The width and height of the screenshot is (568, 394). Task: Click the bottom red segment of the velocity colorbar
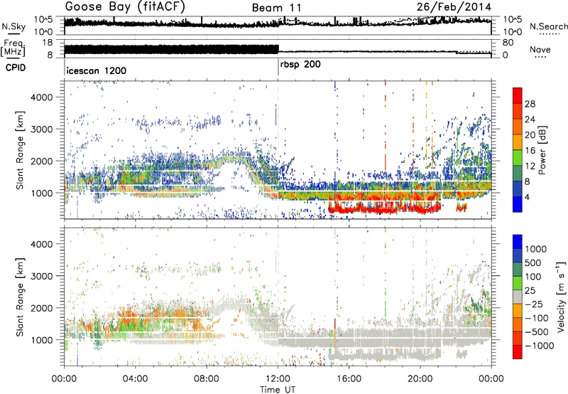518,352
